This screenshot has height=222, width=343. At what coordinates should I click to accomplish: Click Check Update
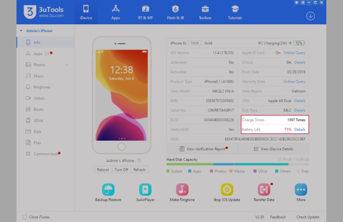click(x=307, y=217)
